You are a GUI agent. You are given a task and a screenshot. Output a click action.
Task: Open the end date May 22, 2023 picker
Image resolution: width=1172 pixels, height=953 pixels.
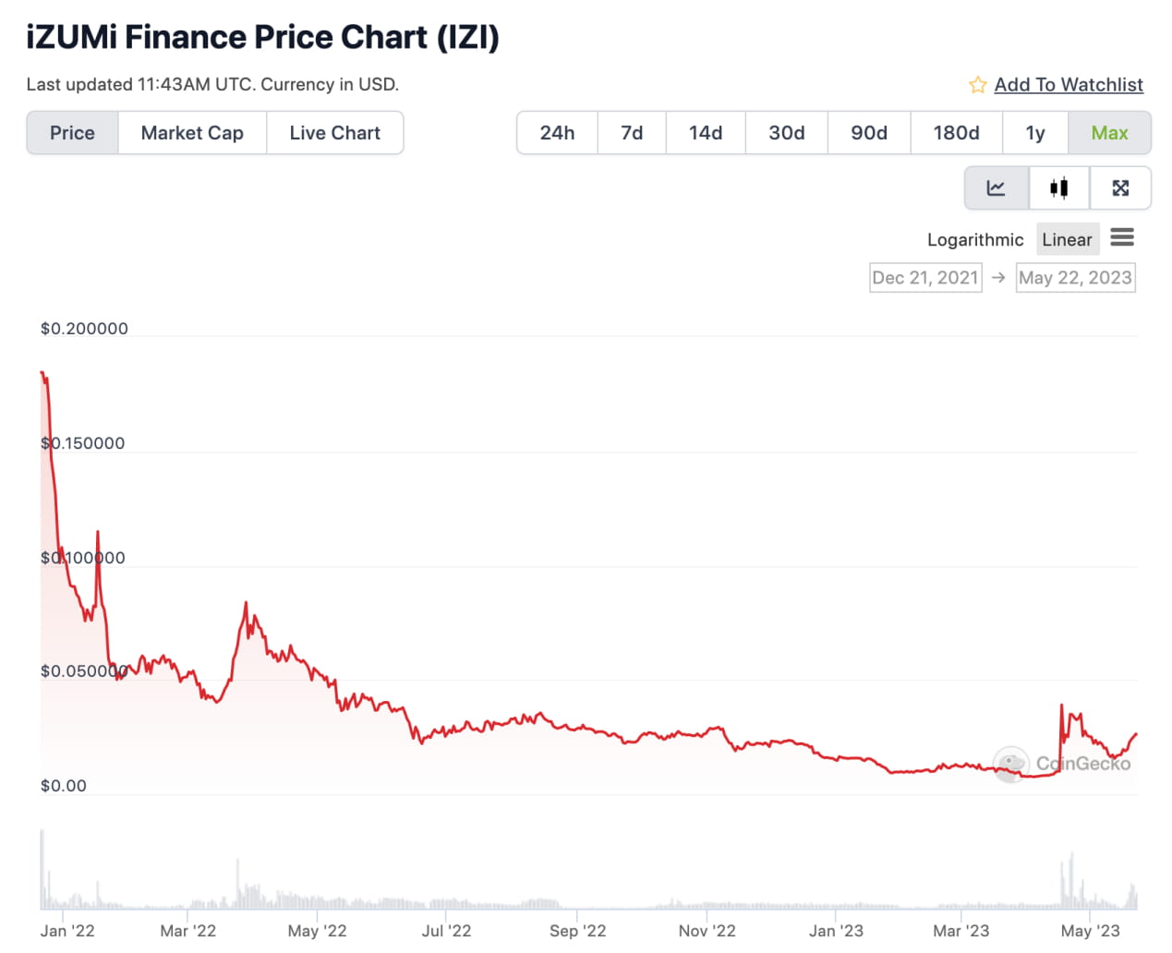click(x=1075, y=278)
